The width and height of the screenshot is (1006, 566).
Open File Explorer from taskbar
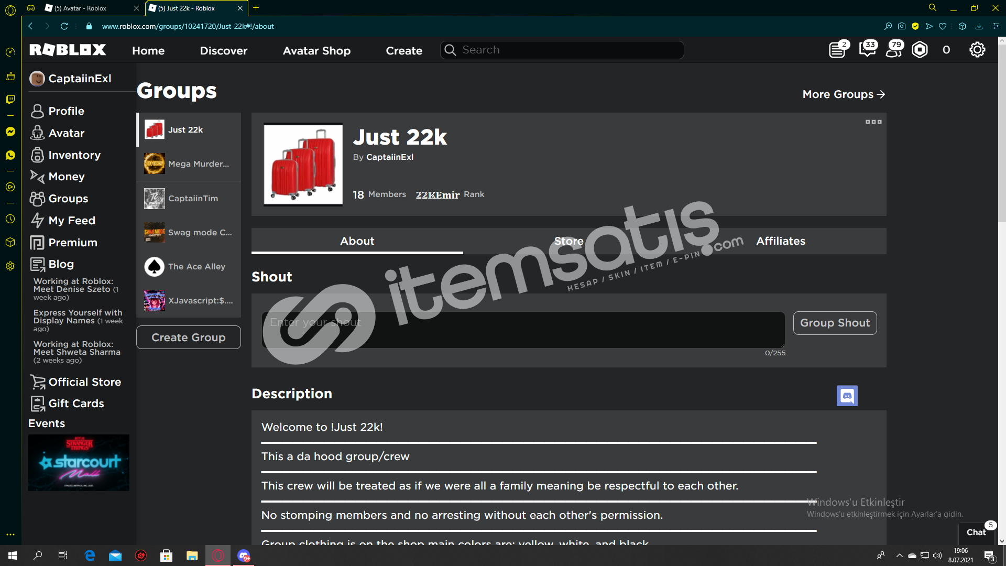[x=192, y=556]
